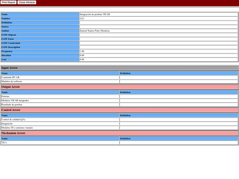
Task: Click author Samuel Santos Patty Mendoza
Action: point(95,31)
